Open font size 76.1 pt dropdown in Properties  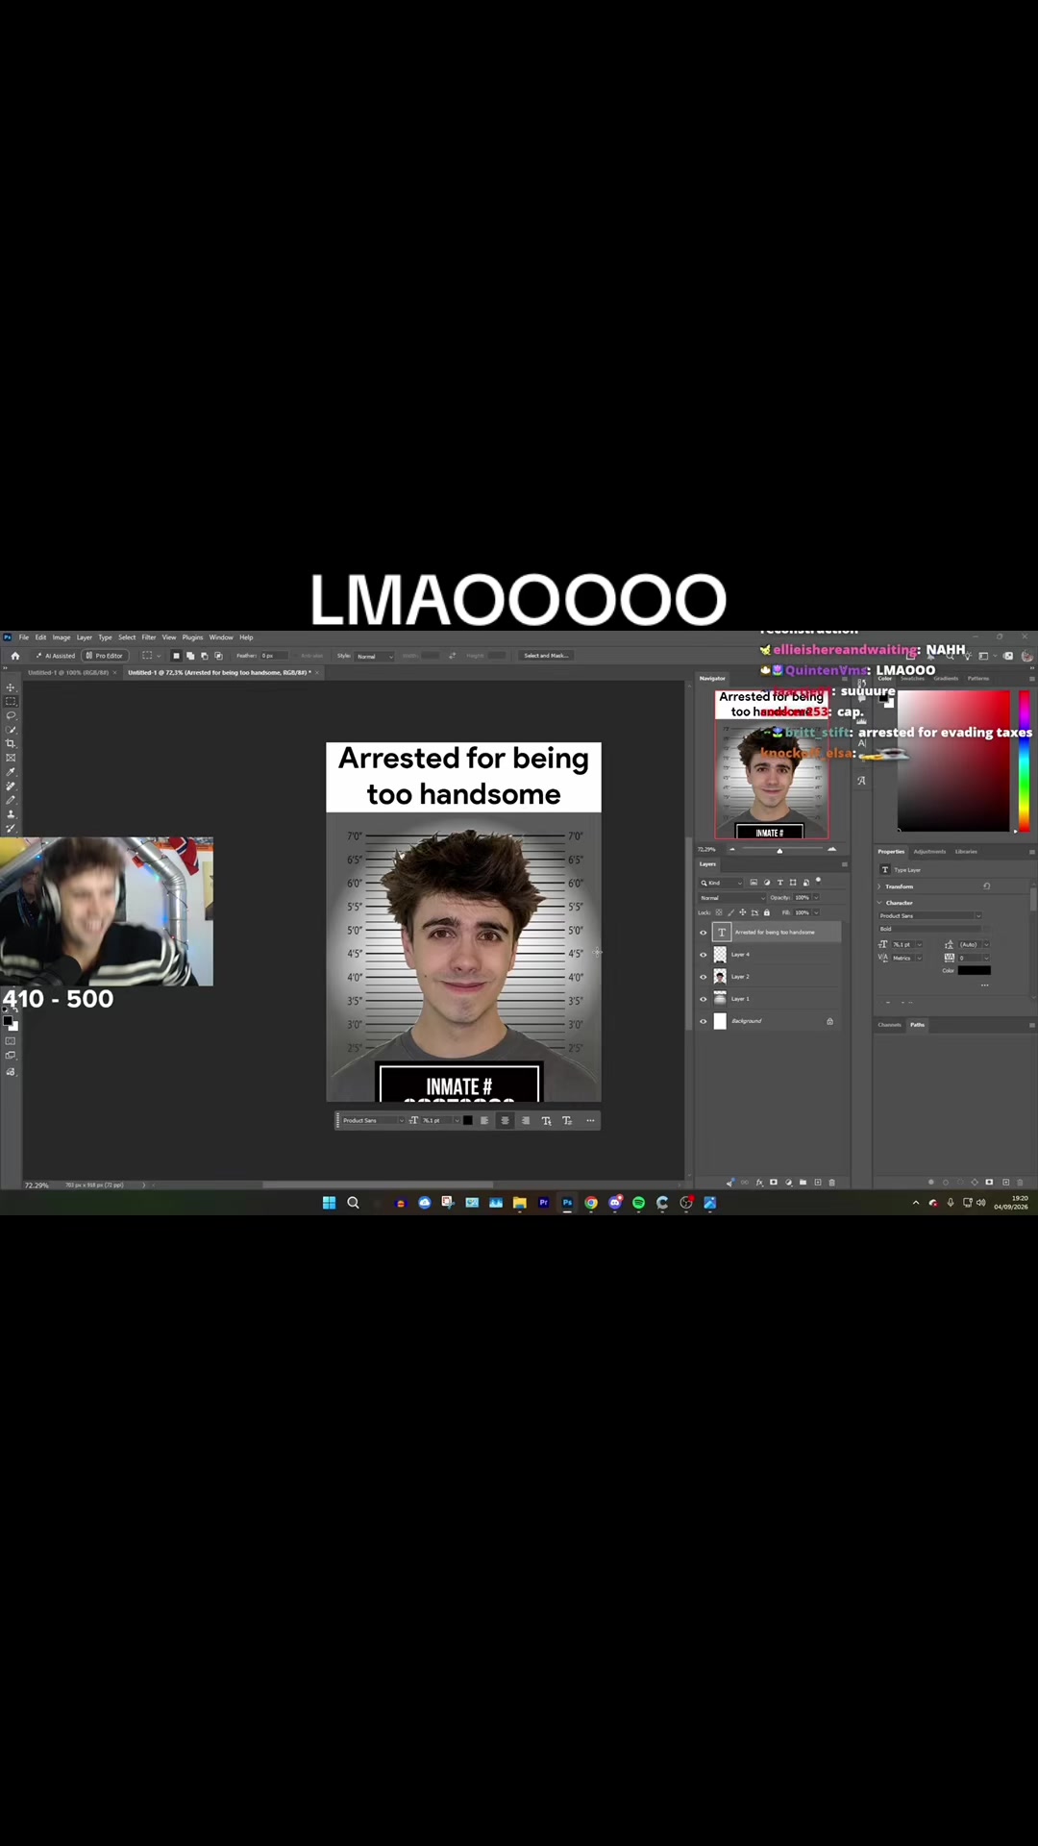[x=920, y=944]
